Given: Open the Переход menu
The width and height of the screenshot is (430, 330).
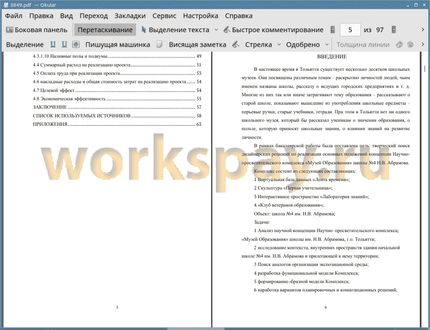Looking at the screenshot, I should 93,16.
